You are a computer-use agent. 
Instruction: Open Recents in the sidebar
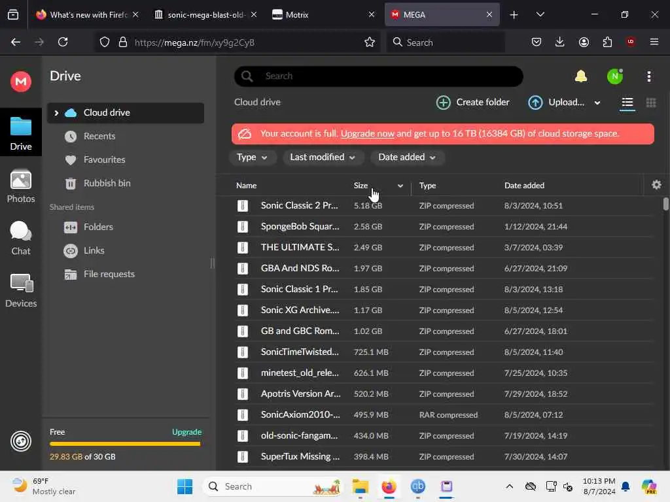point(99,136)
